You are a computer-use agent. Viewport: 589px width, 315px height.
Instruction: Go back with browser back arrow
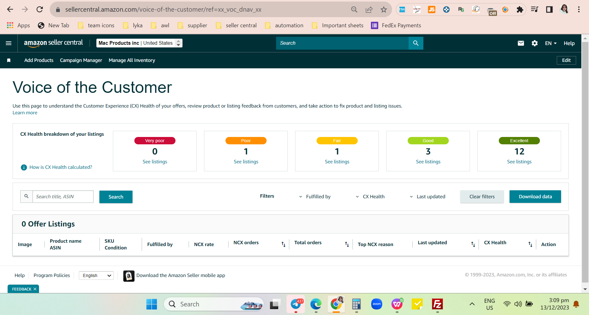point(10,9)
